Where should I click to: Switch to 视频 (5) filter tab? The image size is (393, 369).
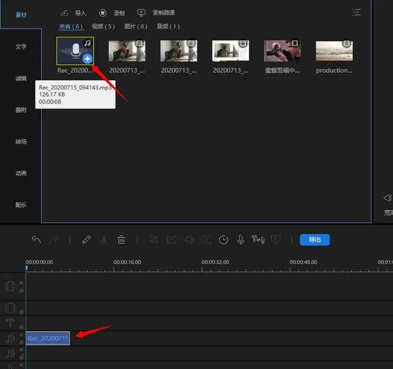click(x=103, y=27)
